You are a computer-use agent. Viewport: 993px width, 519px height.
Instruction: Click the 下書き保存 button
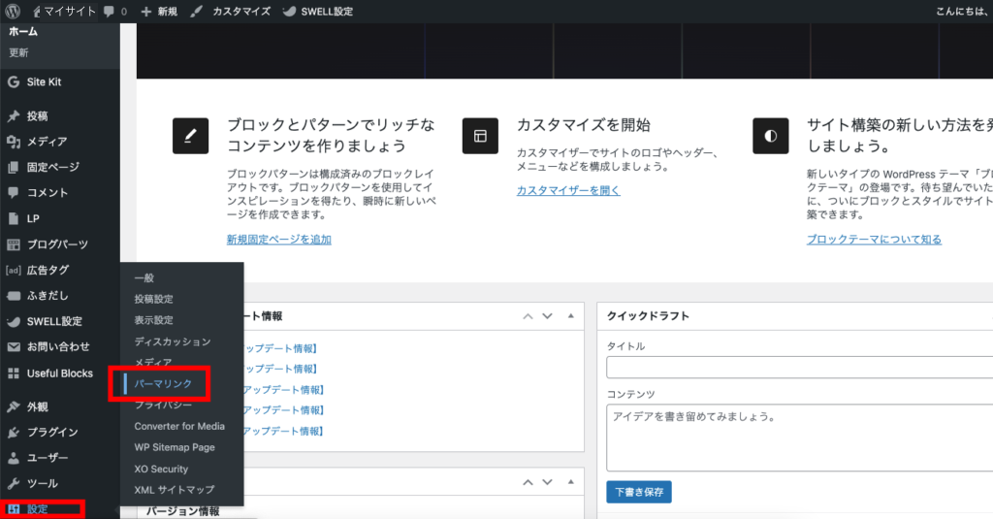[x=639, y=492]
